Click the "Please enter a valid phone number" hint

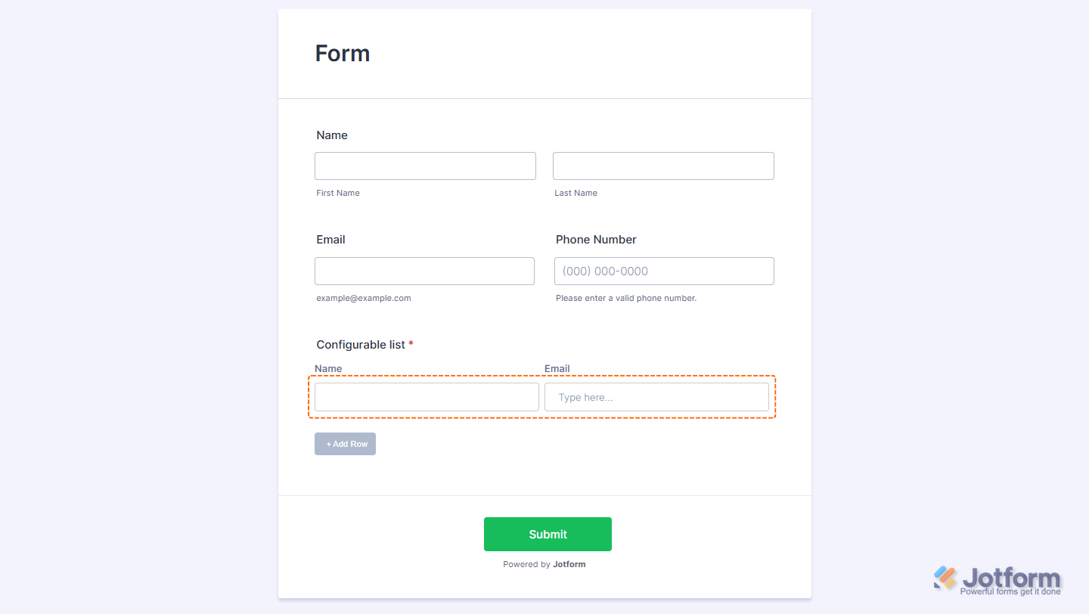click(626, 298)
